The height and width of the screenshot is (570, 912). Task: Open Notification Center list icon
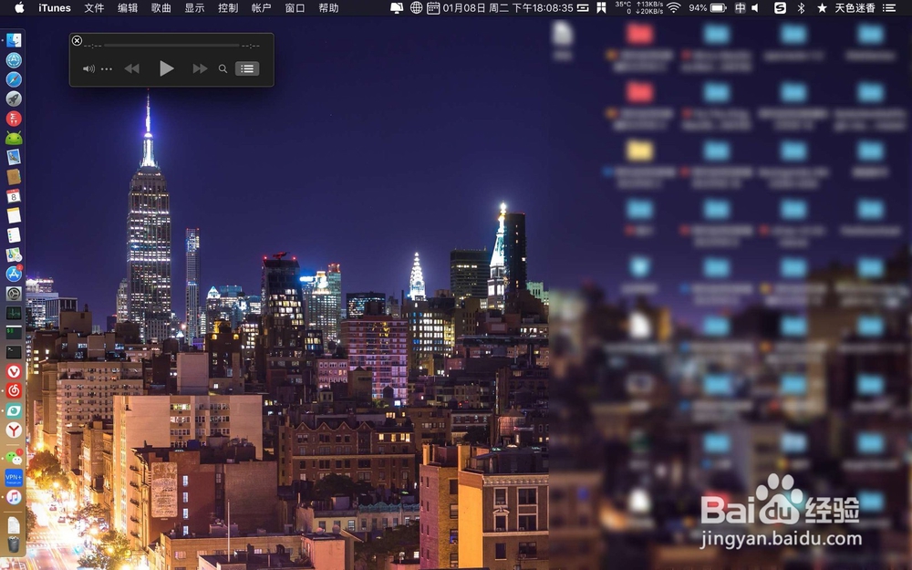click(888, 7)
